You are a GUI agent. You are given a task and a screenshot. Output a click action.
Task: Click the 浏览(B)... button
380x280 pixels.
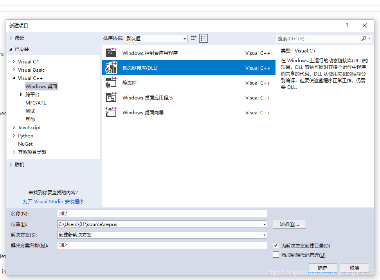pos(289,224)
